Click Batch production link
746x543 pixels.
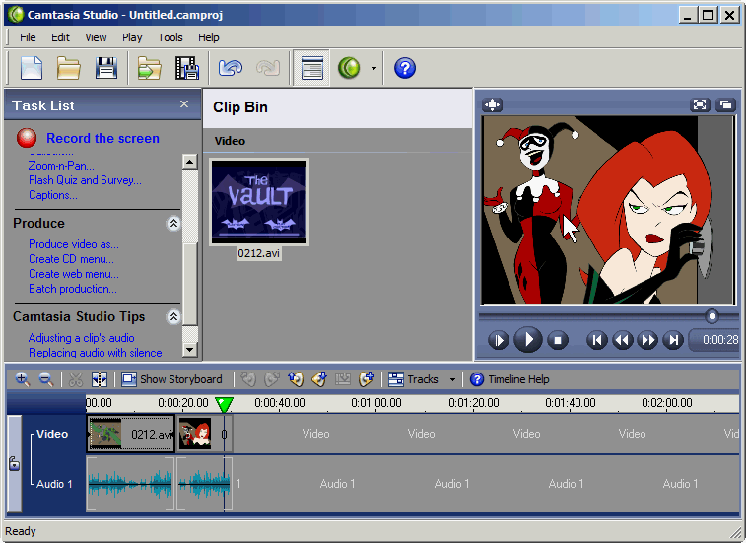pos(73,289)
